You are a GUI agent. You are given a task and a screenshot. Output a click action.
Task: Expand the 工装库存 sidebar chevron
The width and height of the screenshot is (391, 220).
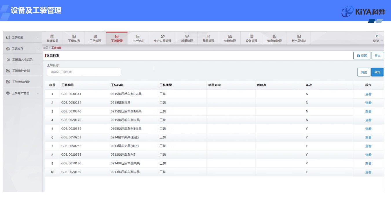point(38,49)
